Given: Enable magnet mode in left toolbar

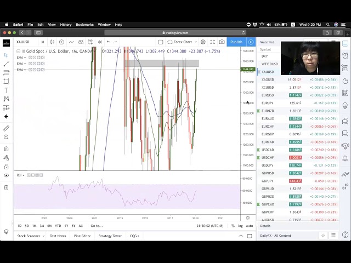Looking at the screenshot, I should 6,149.
